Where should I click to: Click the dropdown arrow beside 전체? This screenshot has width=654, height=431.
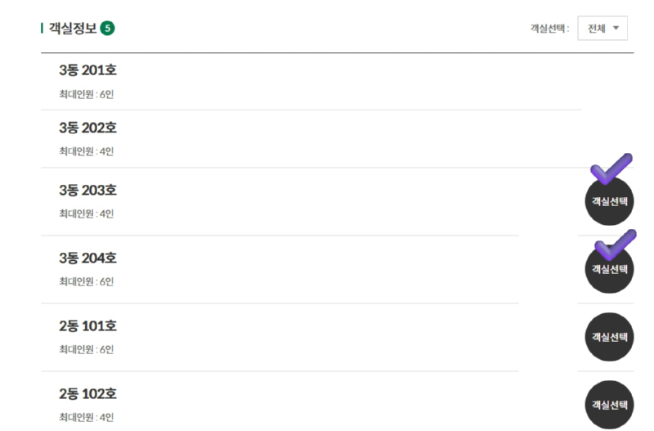point(616,29)
